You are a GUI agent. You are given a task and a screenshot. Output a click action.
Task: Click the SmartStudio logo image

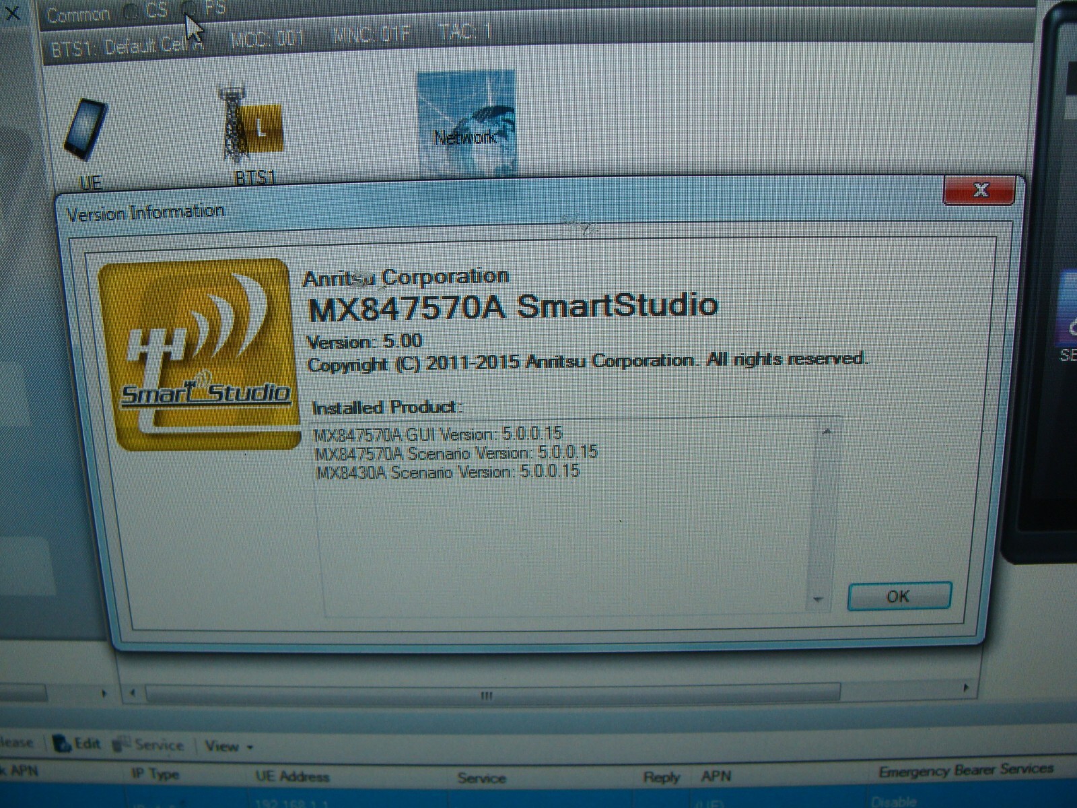[x=198, y=355]
